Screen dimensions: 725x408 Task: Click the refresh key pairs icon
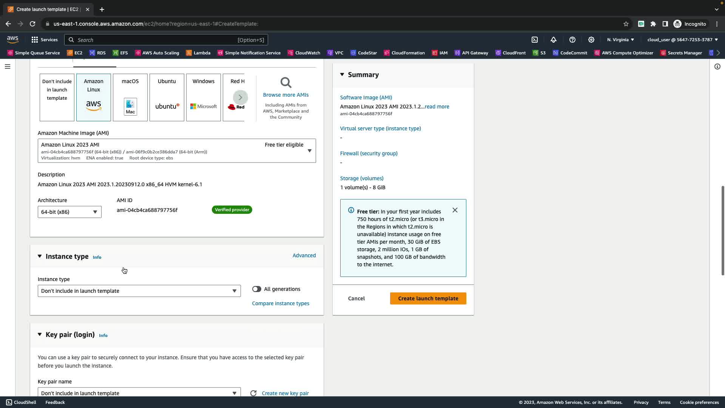tap(253, 393)
